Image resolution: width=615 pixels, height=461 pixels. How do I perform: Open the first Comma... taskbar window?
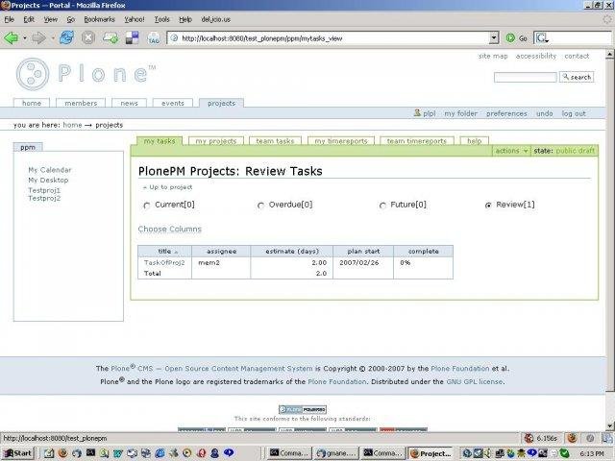click(x=290, y=453)
